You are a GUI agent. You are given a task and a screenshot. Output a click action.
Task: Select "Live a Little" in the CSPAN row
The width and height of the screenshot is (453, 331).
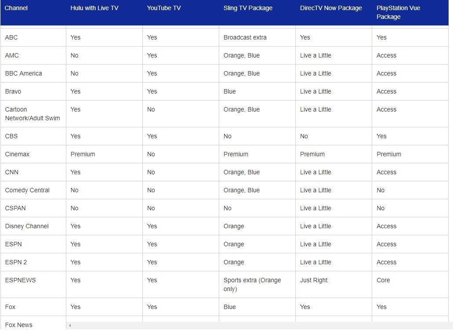(315, 208)
